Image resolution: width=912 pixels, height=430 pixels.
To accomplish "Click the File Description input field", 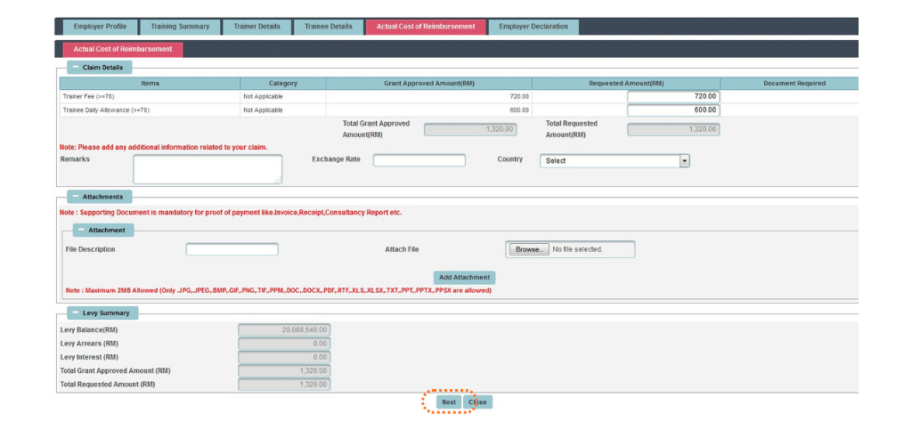I will [x=232, y=249].
